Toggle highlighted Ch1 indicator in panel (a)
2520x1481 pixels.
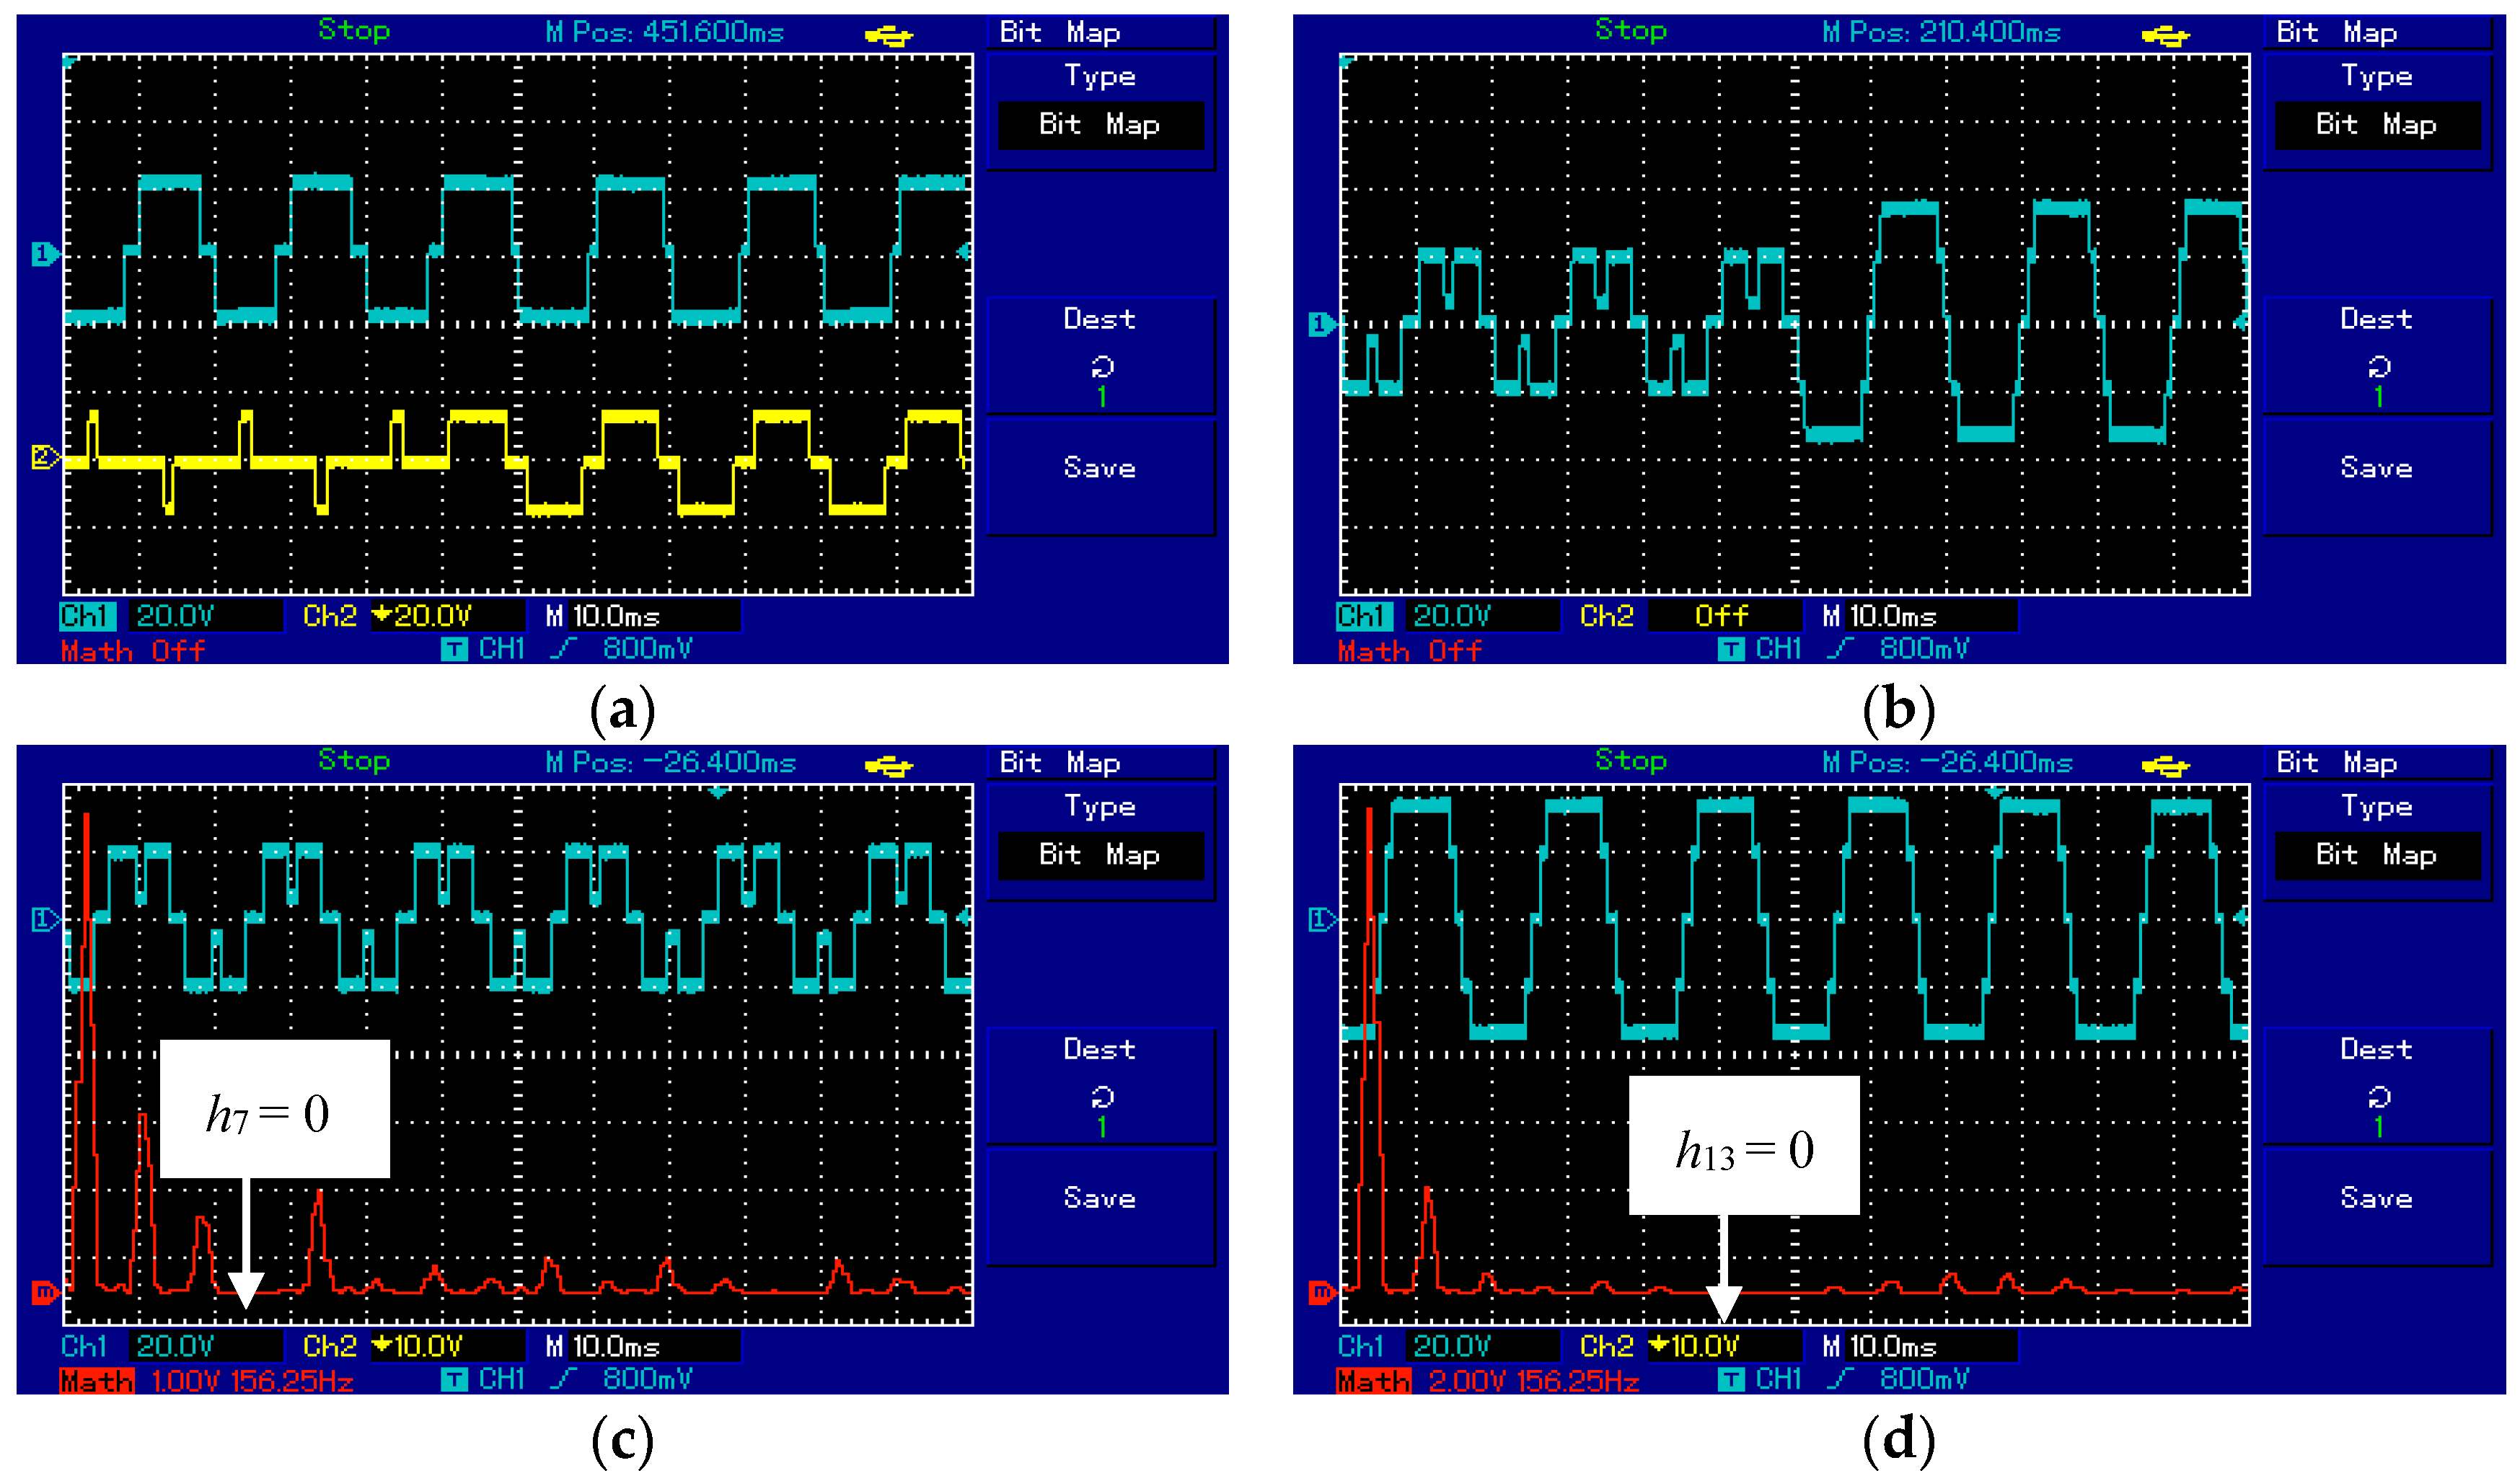point(88,616)
